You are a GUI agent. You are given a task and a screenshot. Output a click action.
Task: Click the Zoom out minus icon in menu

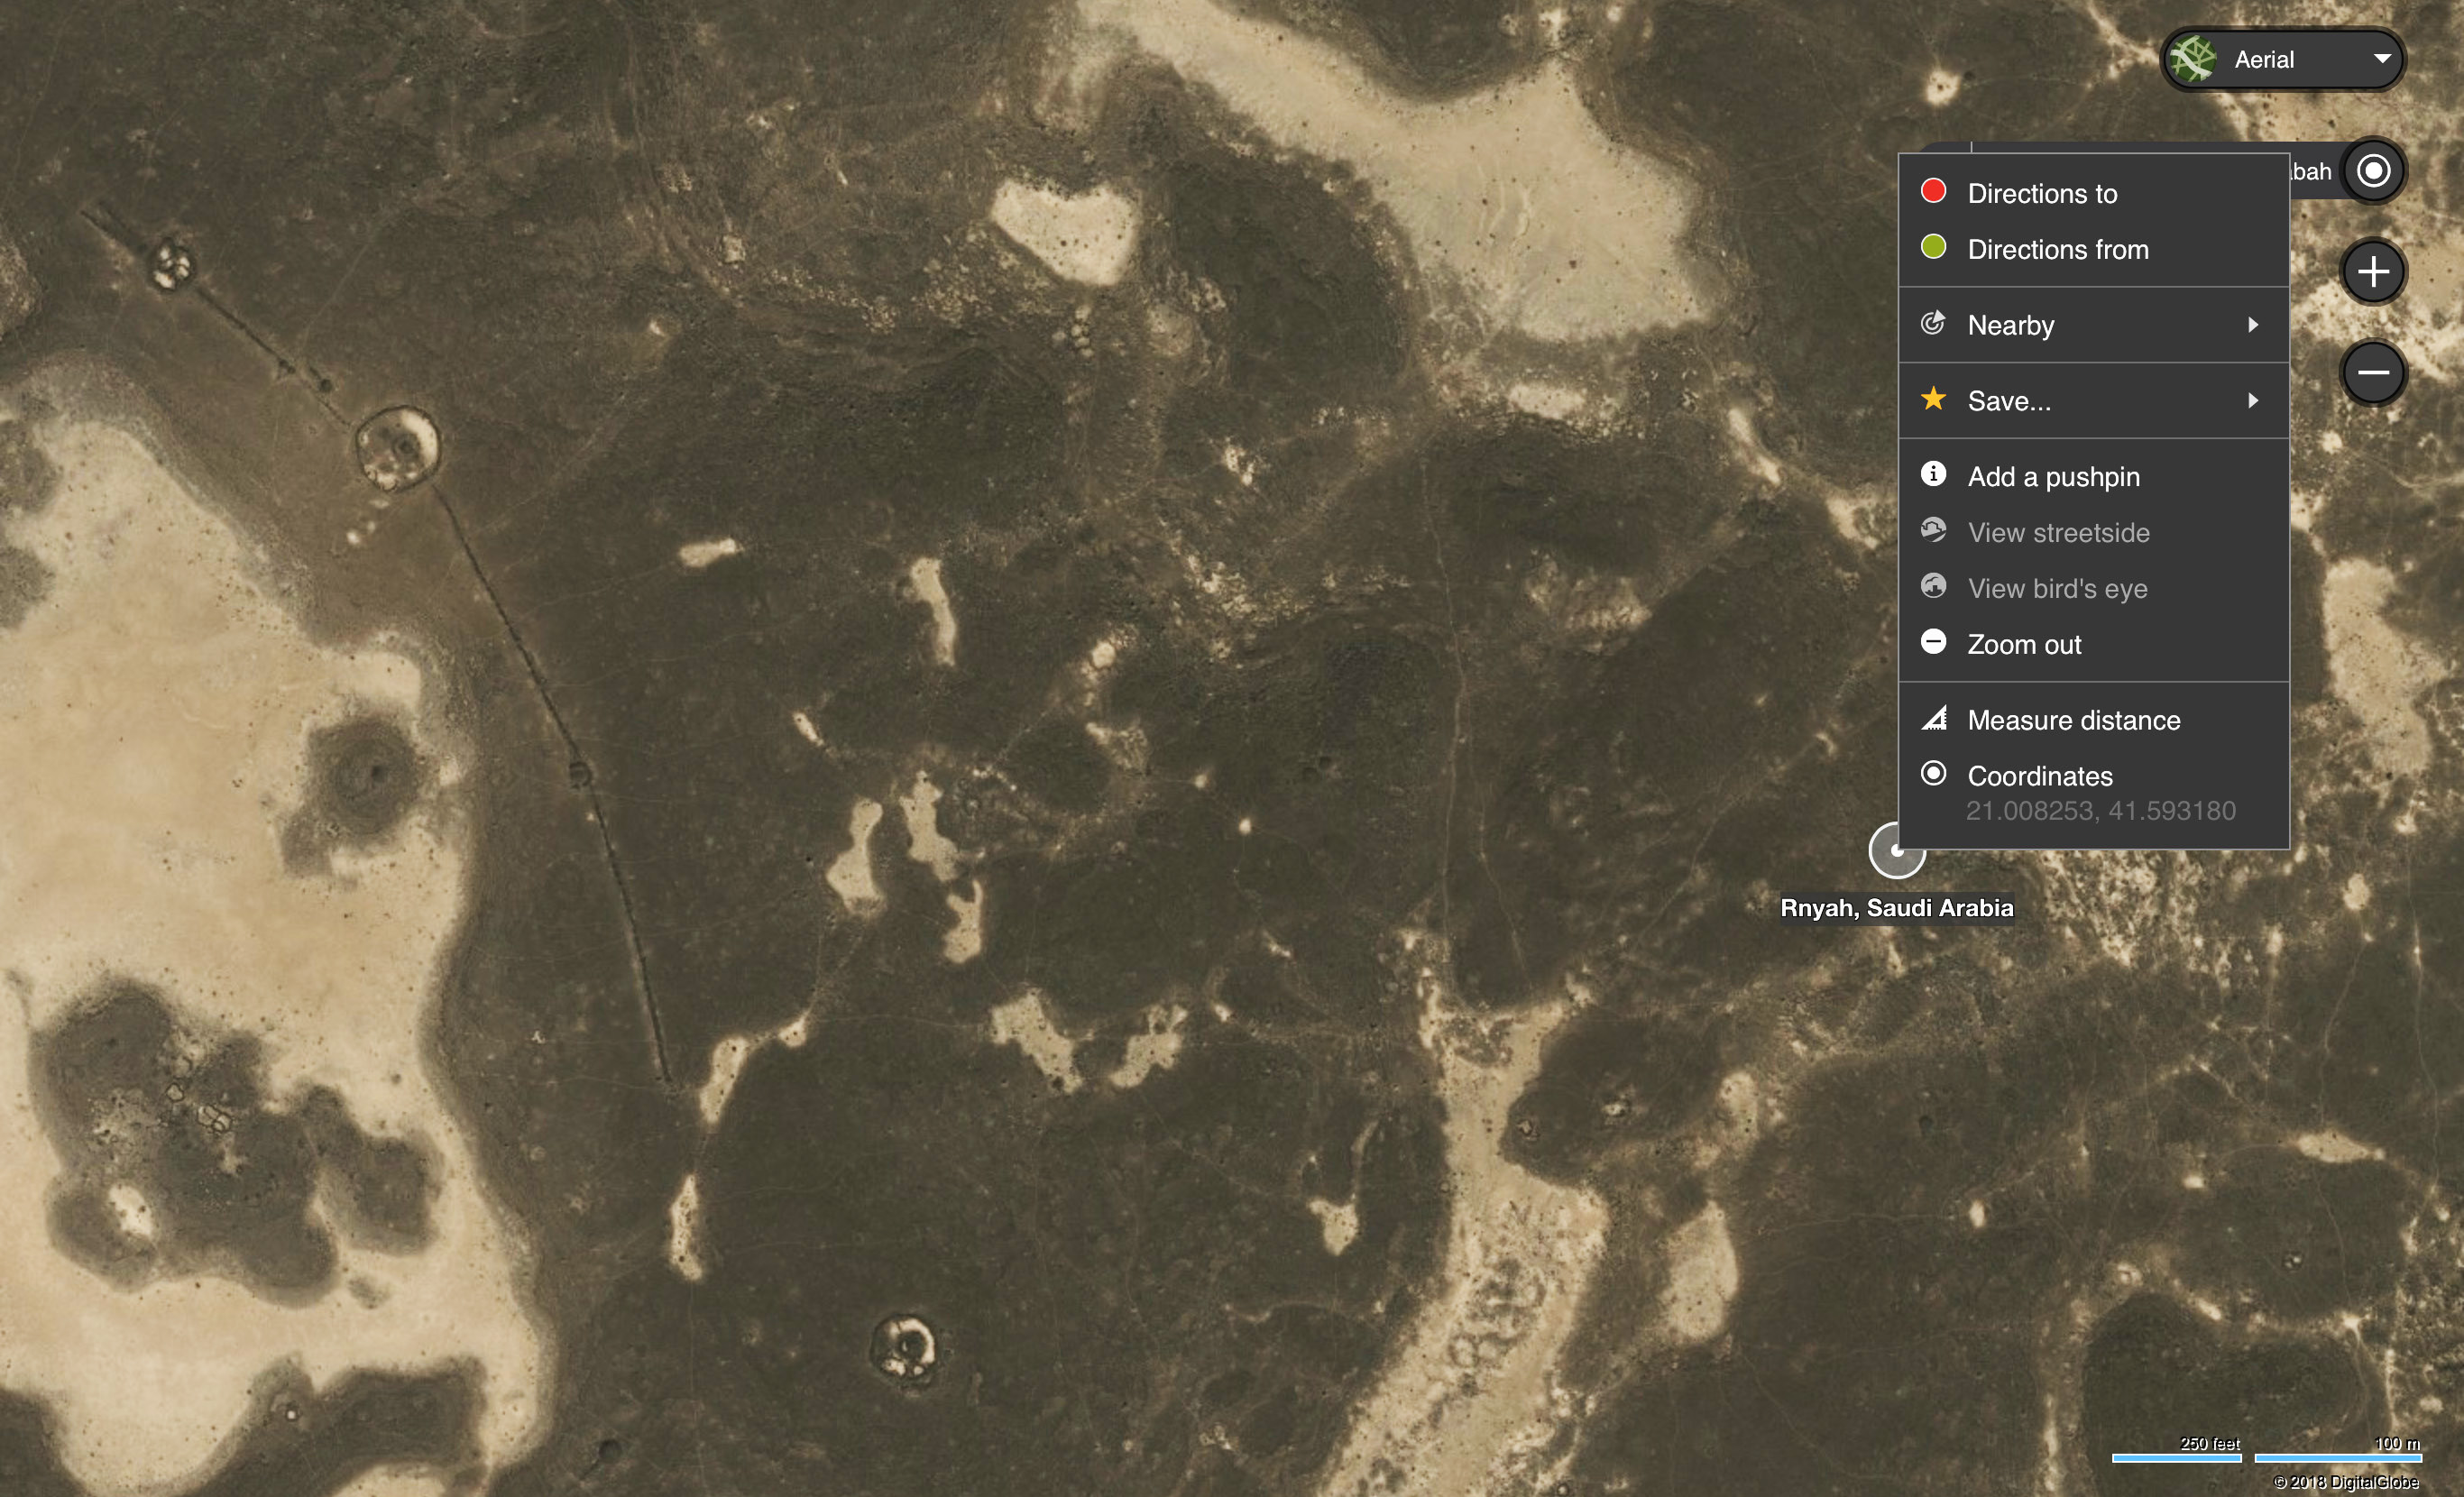click(1933, 642)
